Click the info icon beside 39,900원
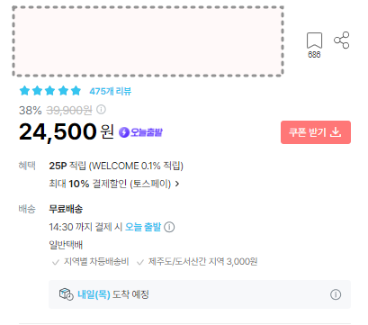The height and width of the screenshot is (325, 368). pyautogui.click(x=101, y=110)
